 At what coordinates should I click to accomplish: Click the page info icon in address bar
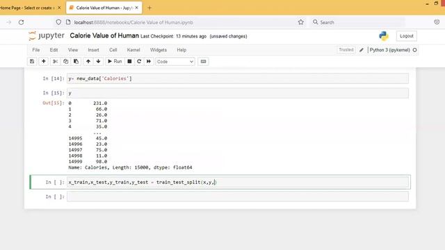point(68,22)
